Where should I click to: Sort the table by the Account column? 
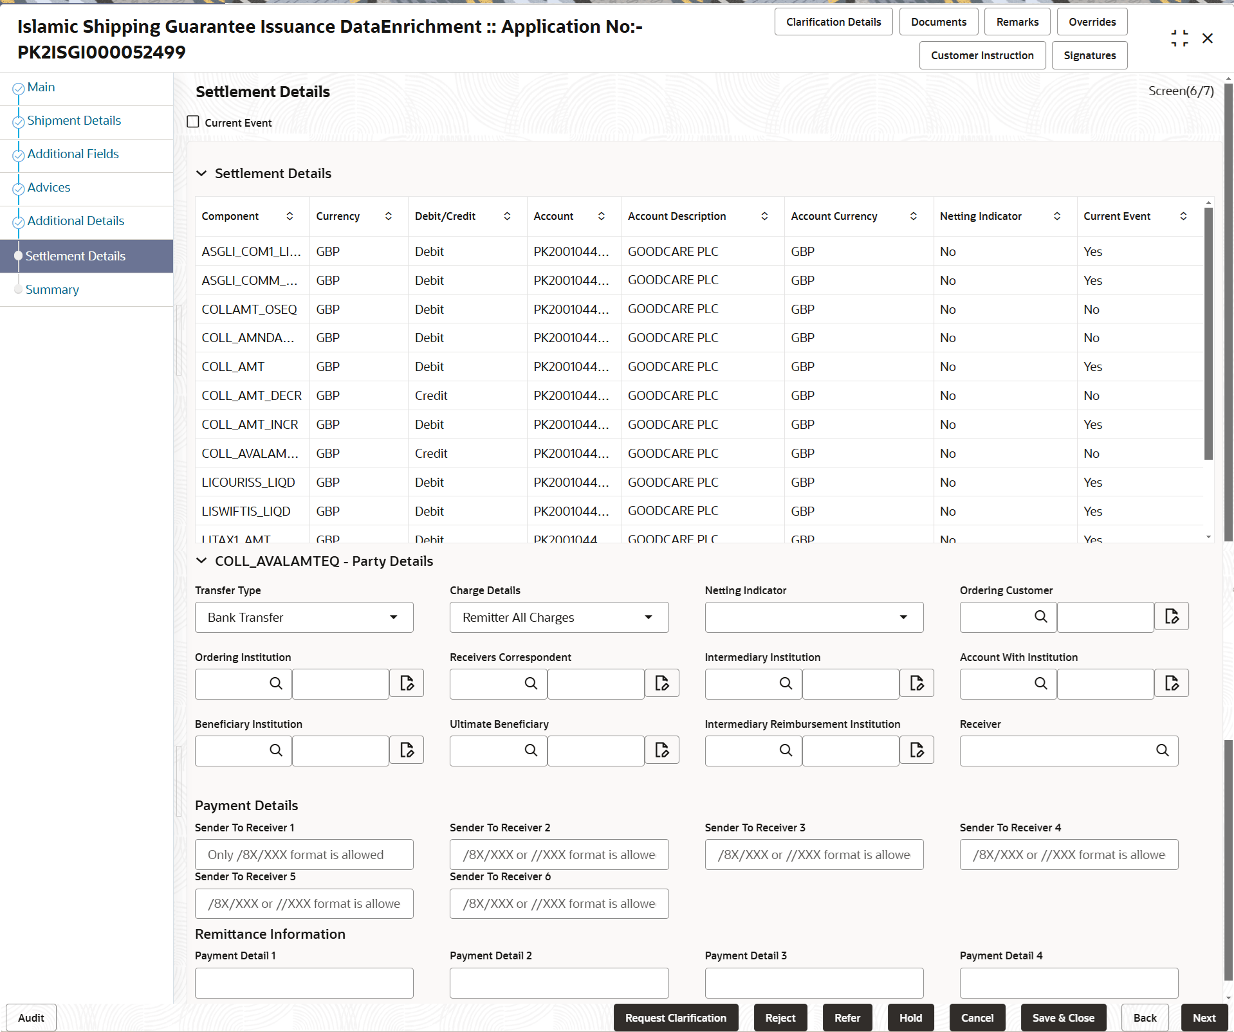(602, 216)
